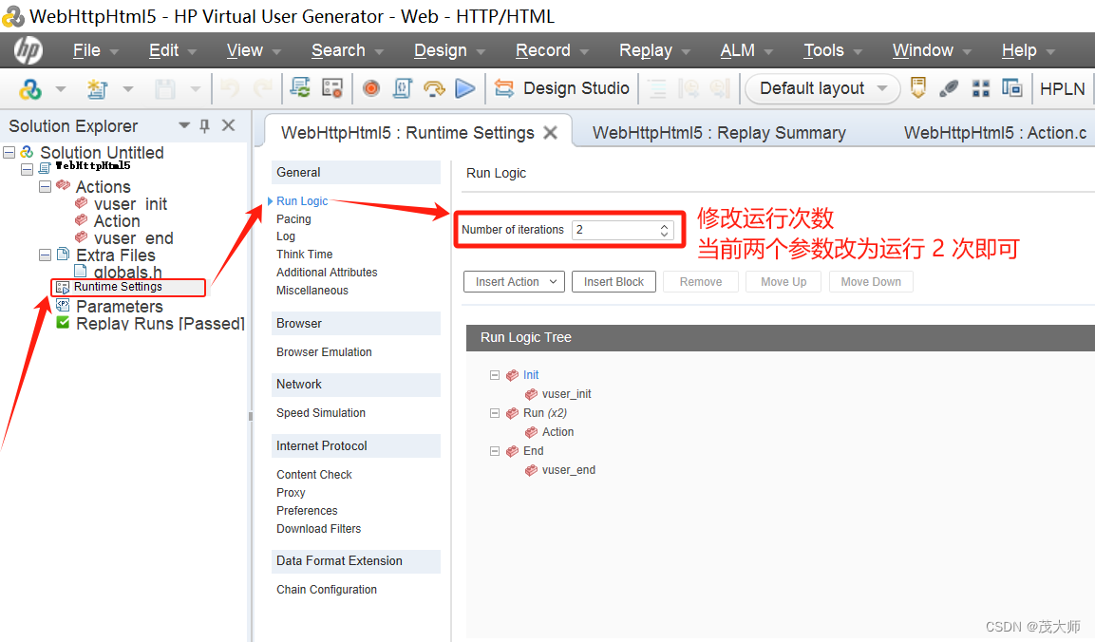Start recording with red record icon

click(x=371, y=88)
